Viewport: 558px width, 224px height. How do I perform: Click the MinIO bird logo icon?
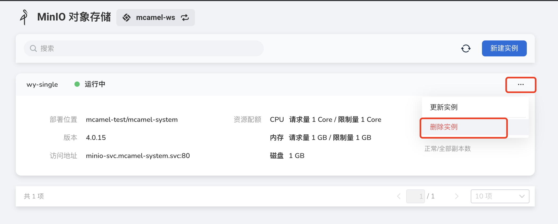pyautogui.click(x=24, y=17)
